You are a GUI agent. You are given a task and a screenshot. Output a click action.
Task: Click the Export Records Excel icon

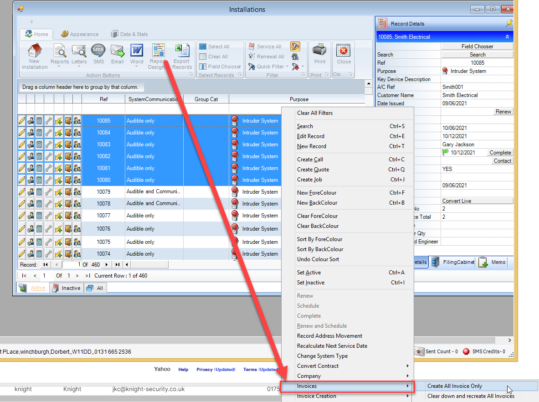click(182, 50)
